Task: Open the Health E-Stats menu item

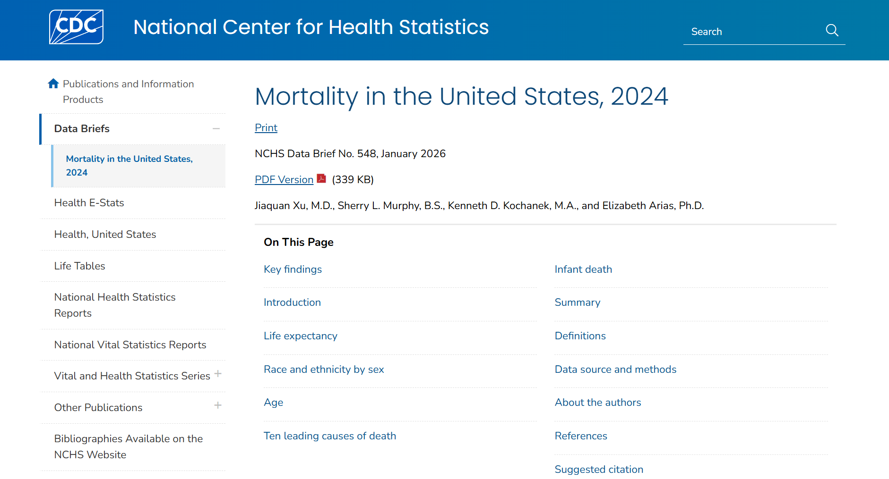Action: [x=89, y=203]
